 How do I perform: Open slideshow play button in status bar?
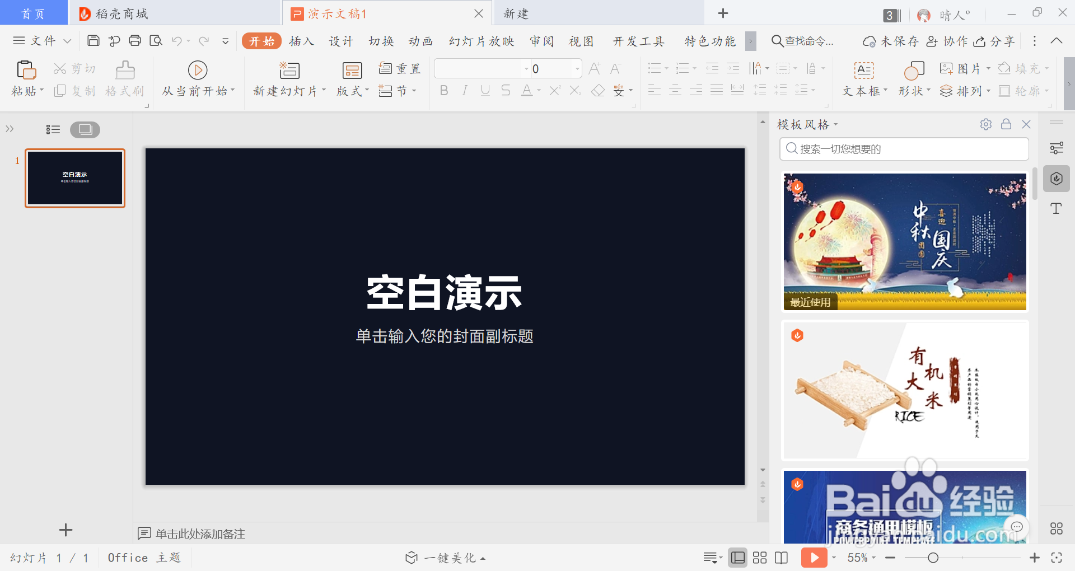pyautogui.click(x=815, y=558)
